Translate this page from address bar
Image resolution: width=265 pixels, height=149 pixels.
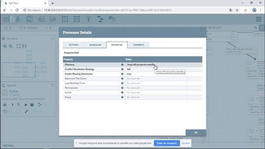[x=231, y=10]
